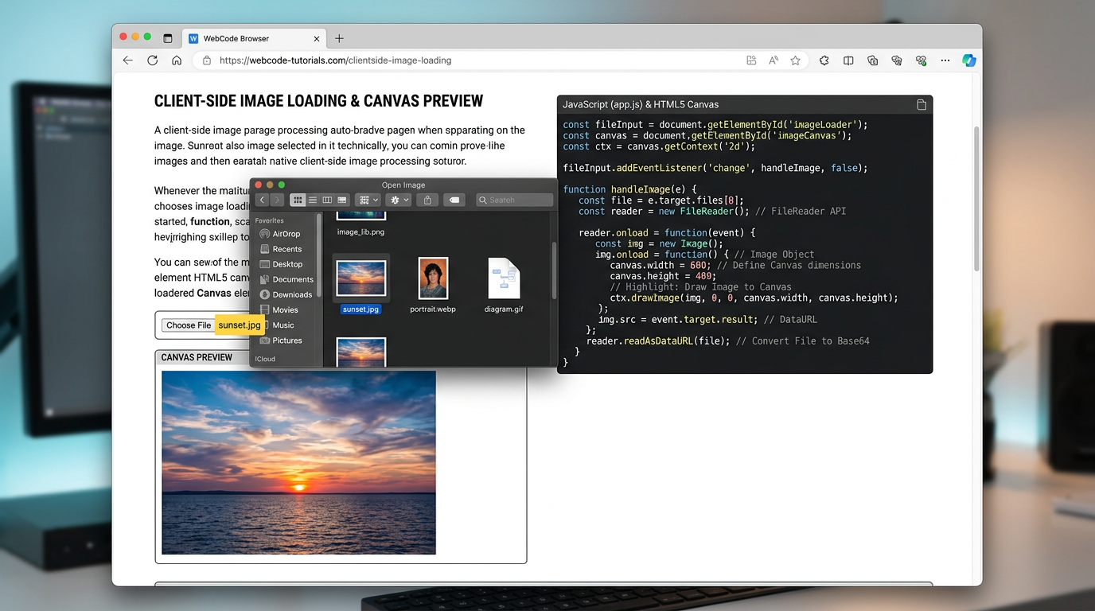The height and width of the screenshot is (611, 1095).
Task: Click the JavaScript (app.js) & HTML5 Canvas title
Action: [x=641, y=104]
